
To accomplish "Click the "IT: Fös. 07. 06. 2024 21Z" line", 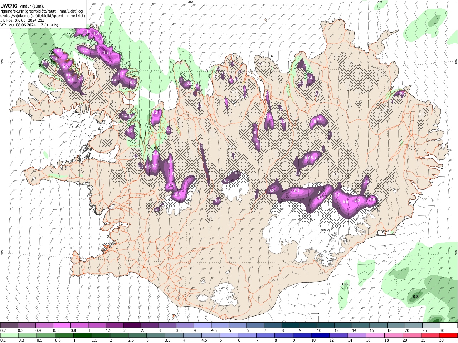I will (x=22, y=20).
